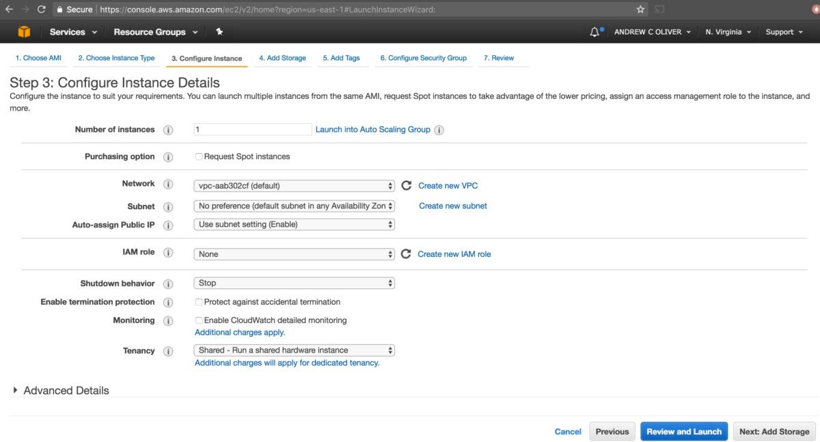820x442 pixels.
Task: Check Protect against accidental termination
Action: [x=199, y=301]
